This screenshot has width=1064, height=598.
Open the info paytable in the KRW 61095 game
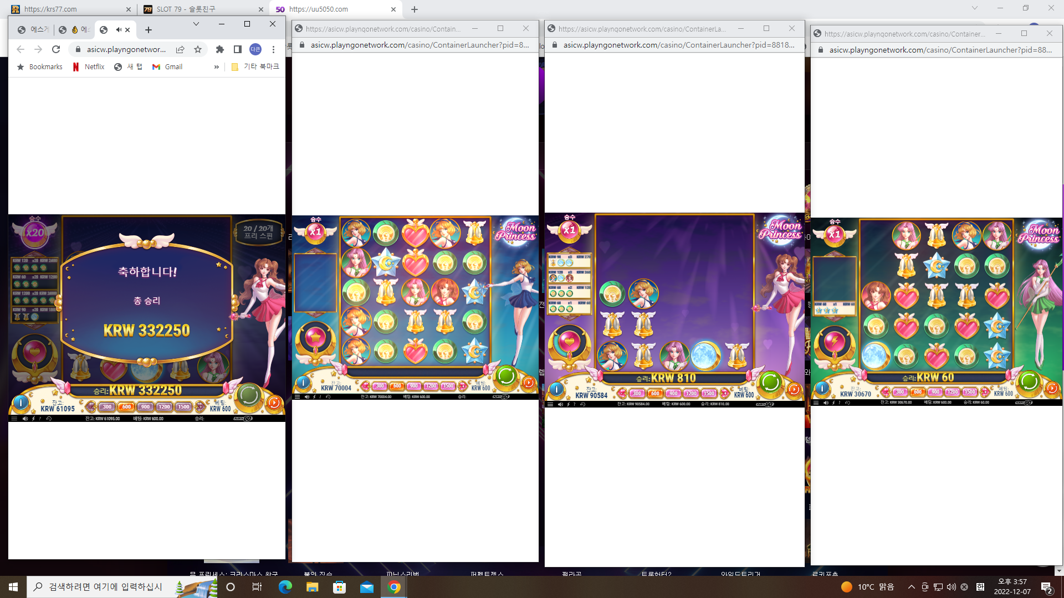pos(21,403)
